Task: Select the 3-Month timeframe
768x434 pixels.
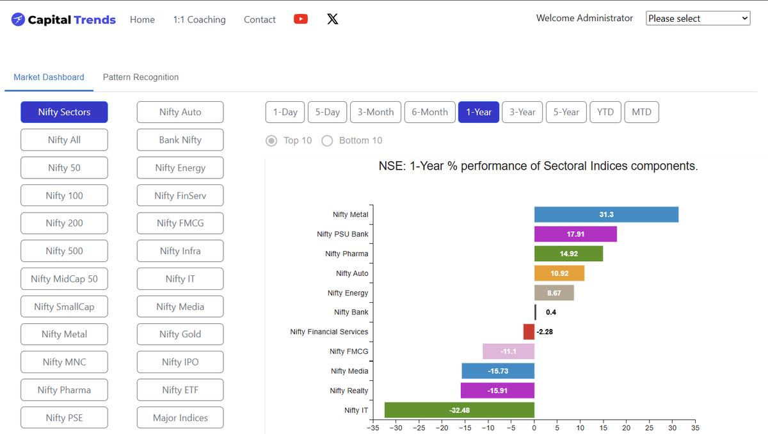Action: pyautogui.click(x=376, y=112)
